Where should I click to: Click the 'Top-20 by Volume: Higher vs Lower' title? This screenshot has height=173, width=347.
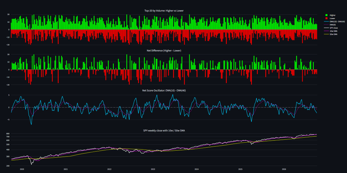(x=164, y=11)
